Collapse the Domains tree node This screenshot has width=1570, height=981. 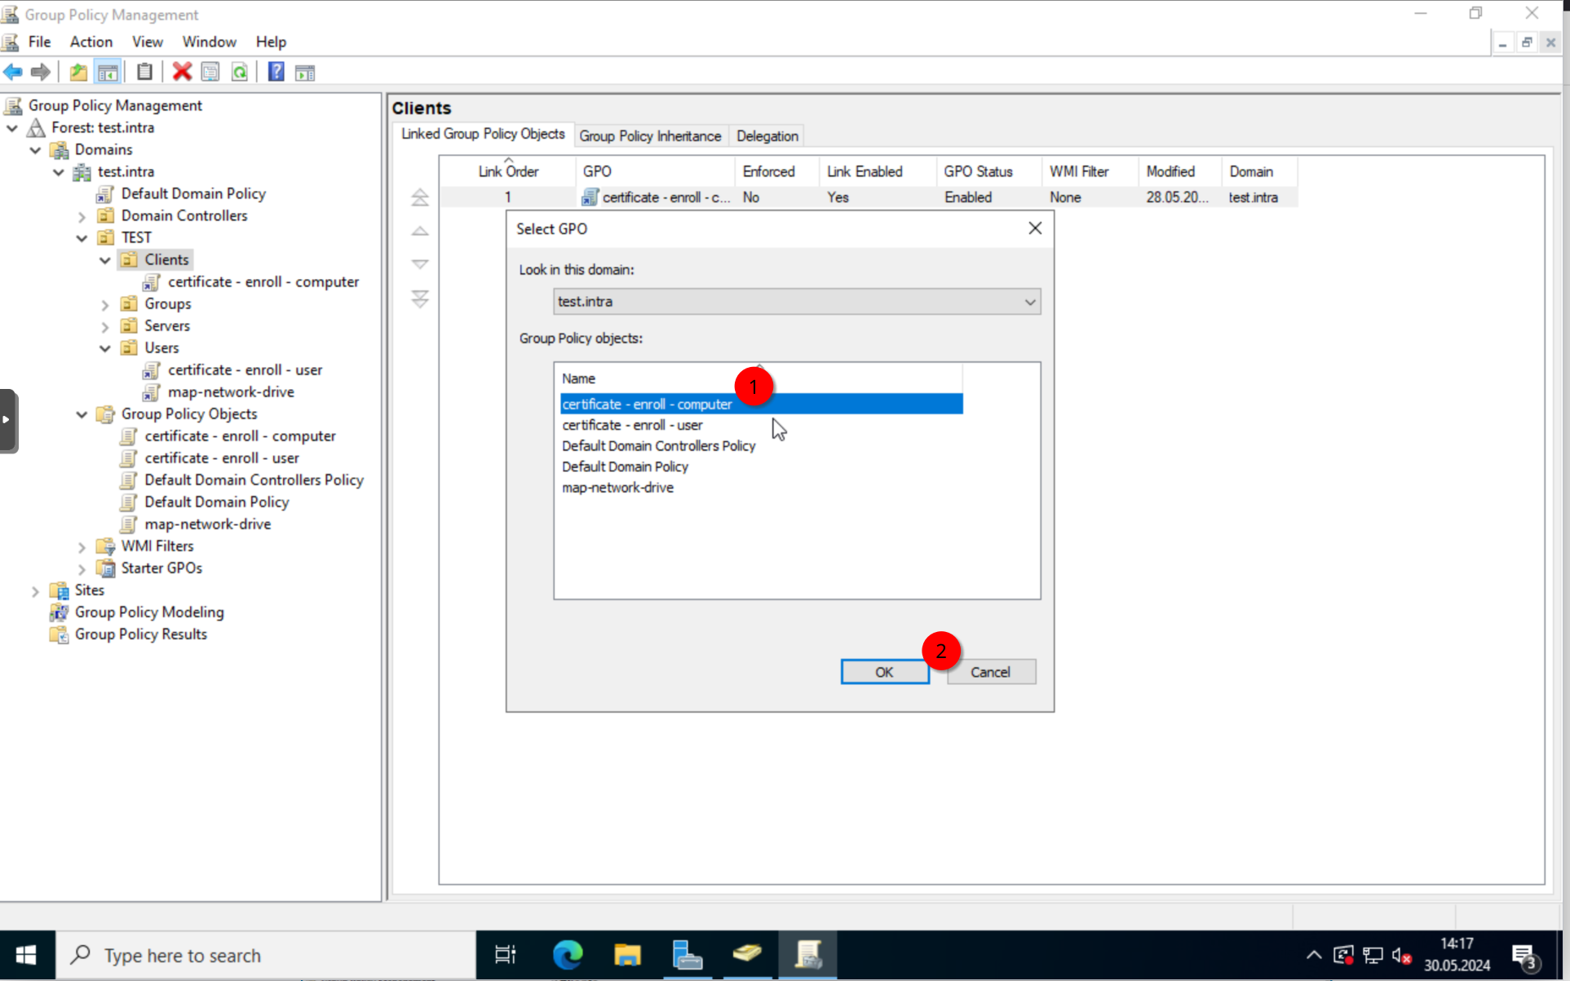coord(35,150)
